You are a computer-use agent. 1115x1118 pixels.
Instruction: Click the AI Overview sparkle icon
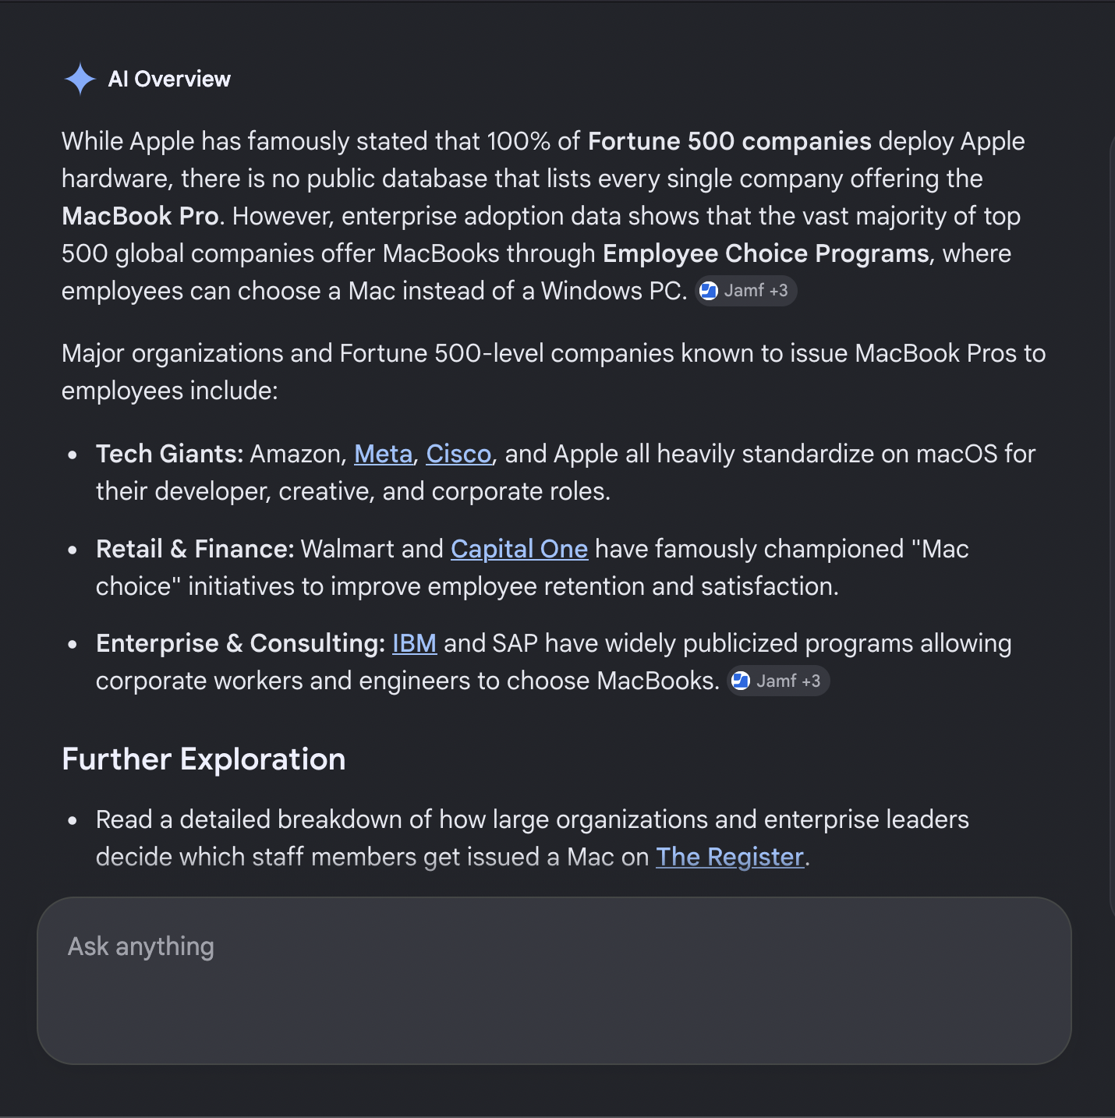point(80,79)
